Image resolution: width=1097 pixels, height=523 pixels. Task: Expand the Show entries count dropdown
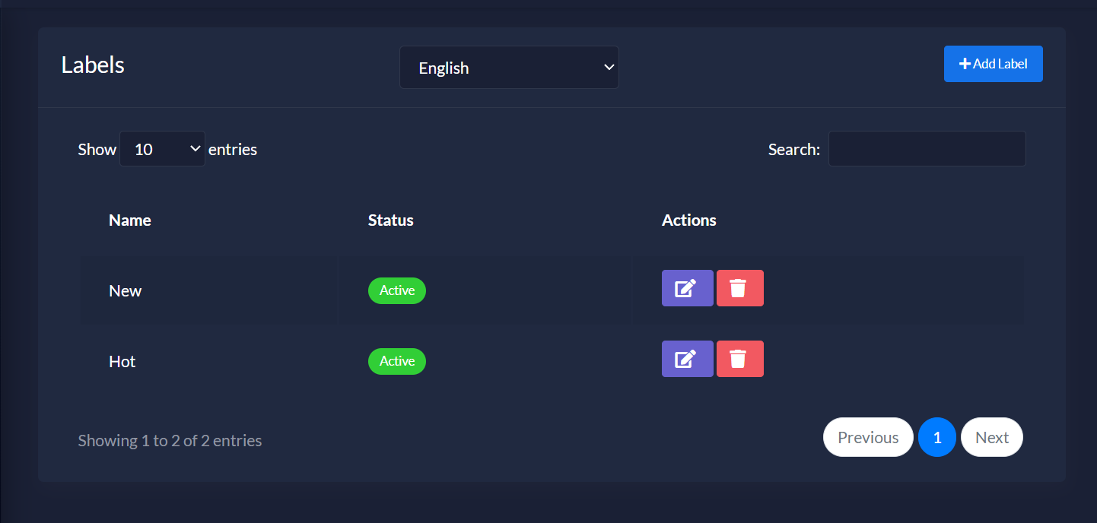click(162, 149)
